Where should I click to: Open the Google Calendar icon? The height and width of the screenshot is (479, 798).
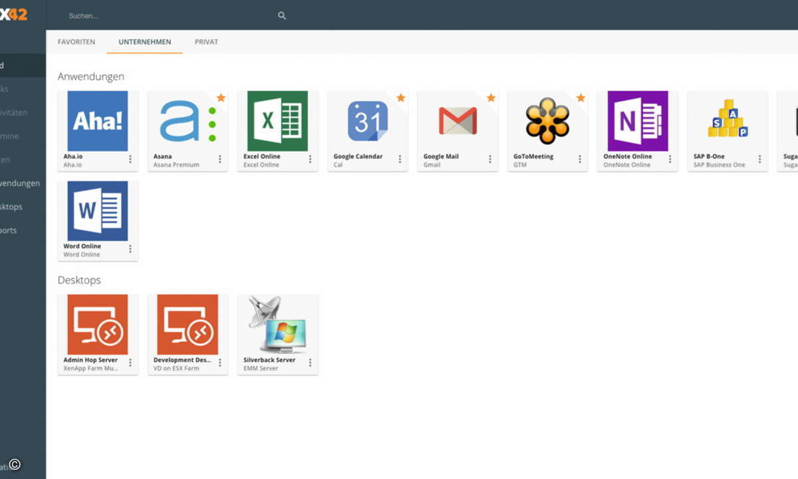[x=368, y=121]
